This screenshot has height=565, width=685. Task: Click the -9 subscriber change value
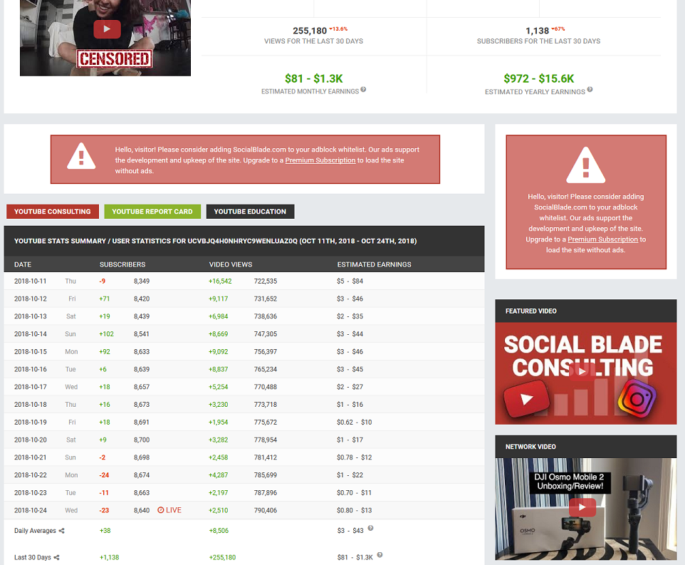tap(103, 281)
